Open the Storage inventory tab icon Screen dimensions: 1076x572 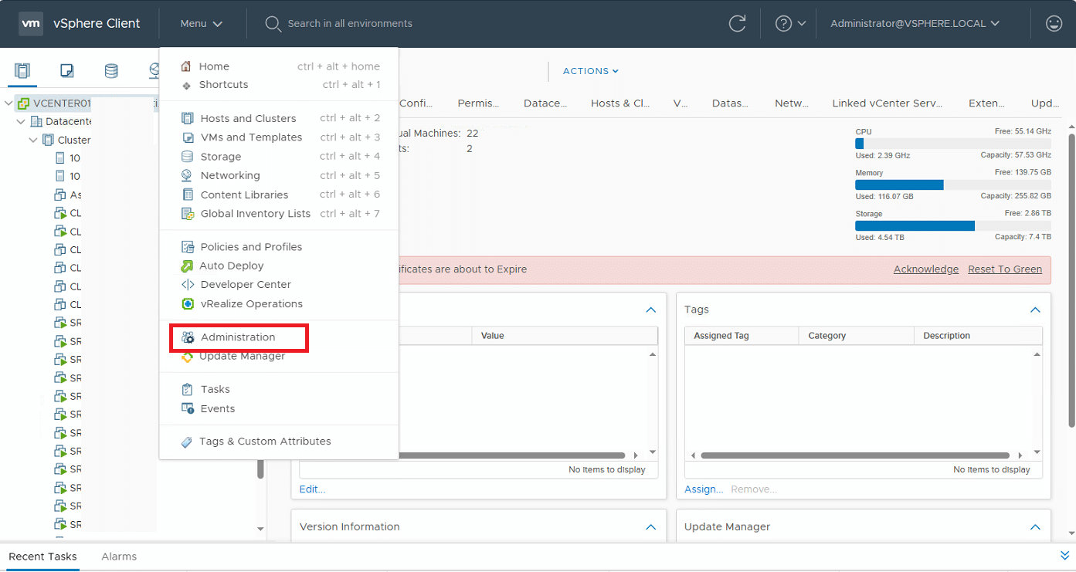pos(111,71)
